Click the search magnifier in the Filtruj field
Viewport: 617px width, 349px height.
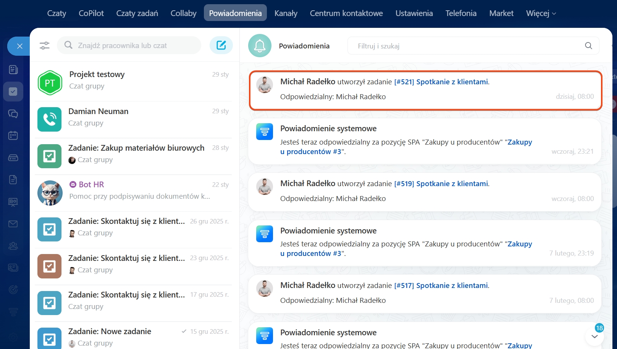tap(588, 46)
